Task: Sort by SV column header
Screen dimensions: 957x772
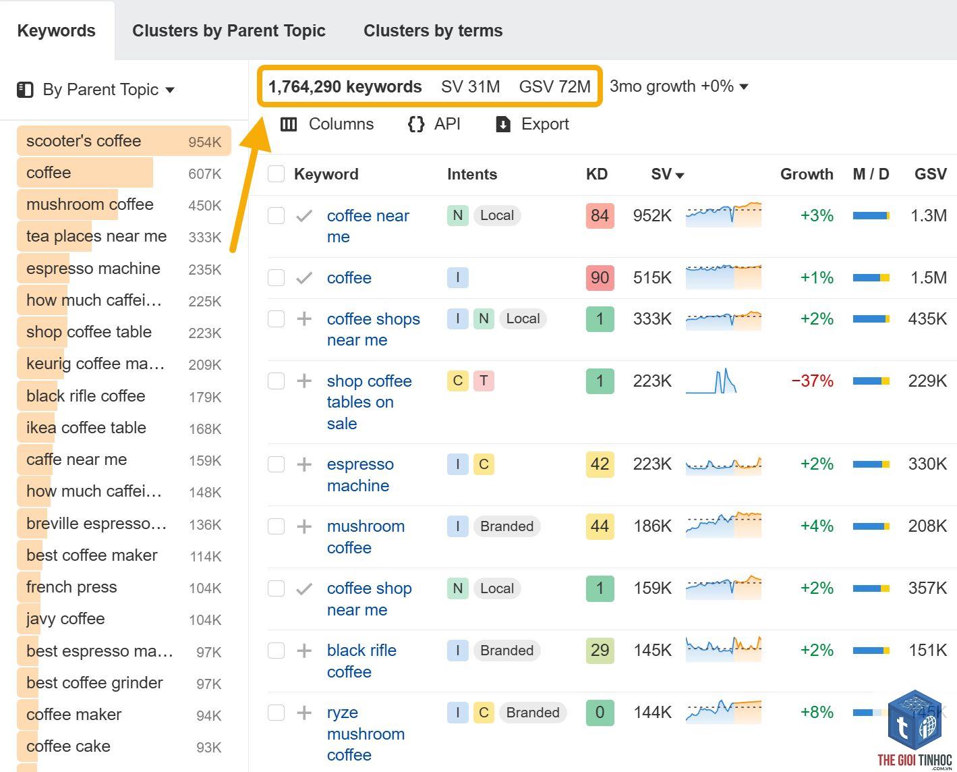Action: [x=668, y=174]
